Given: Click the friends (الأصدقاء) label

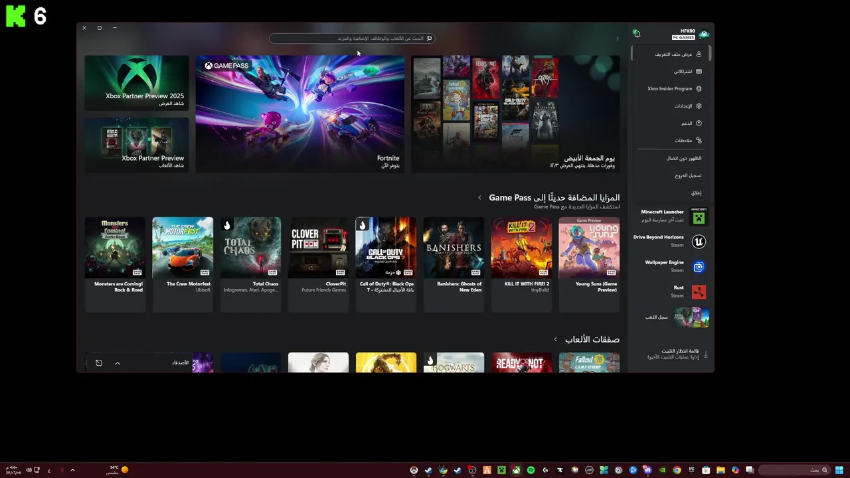Looking at the screenshot, I should (x=181, y=362).
